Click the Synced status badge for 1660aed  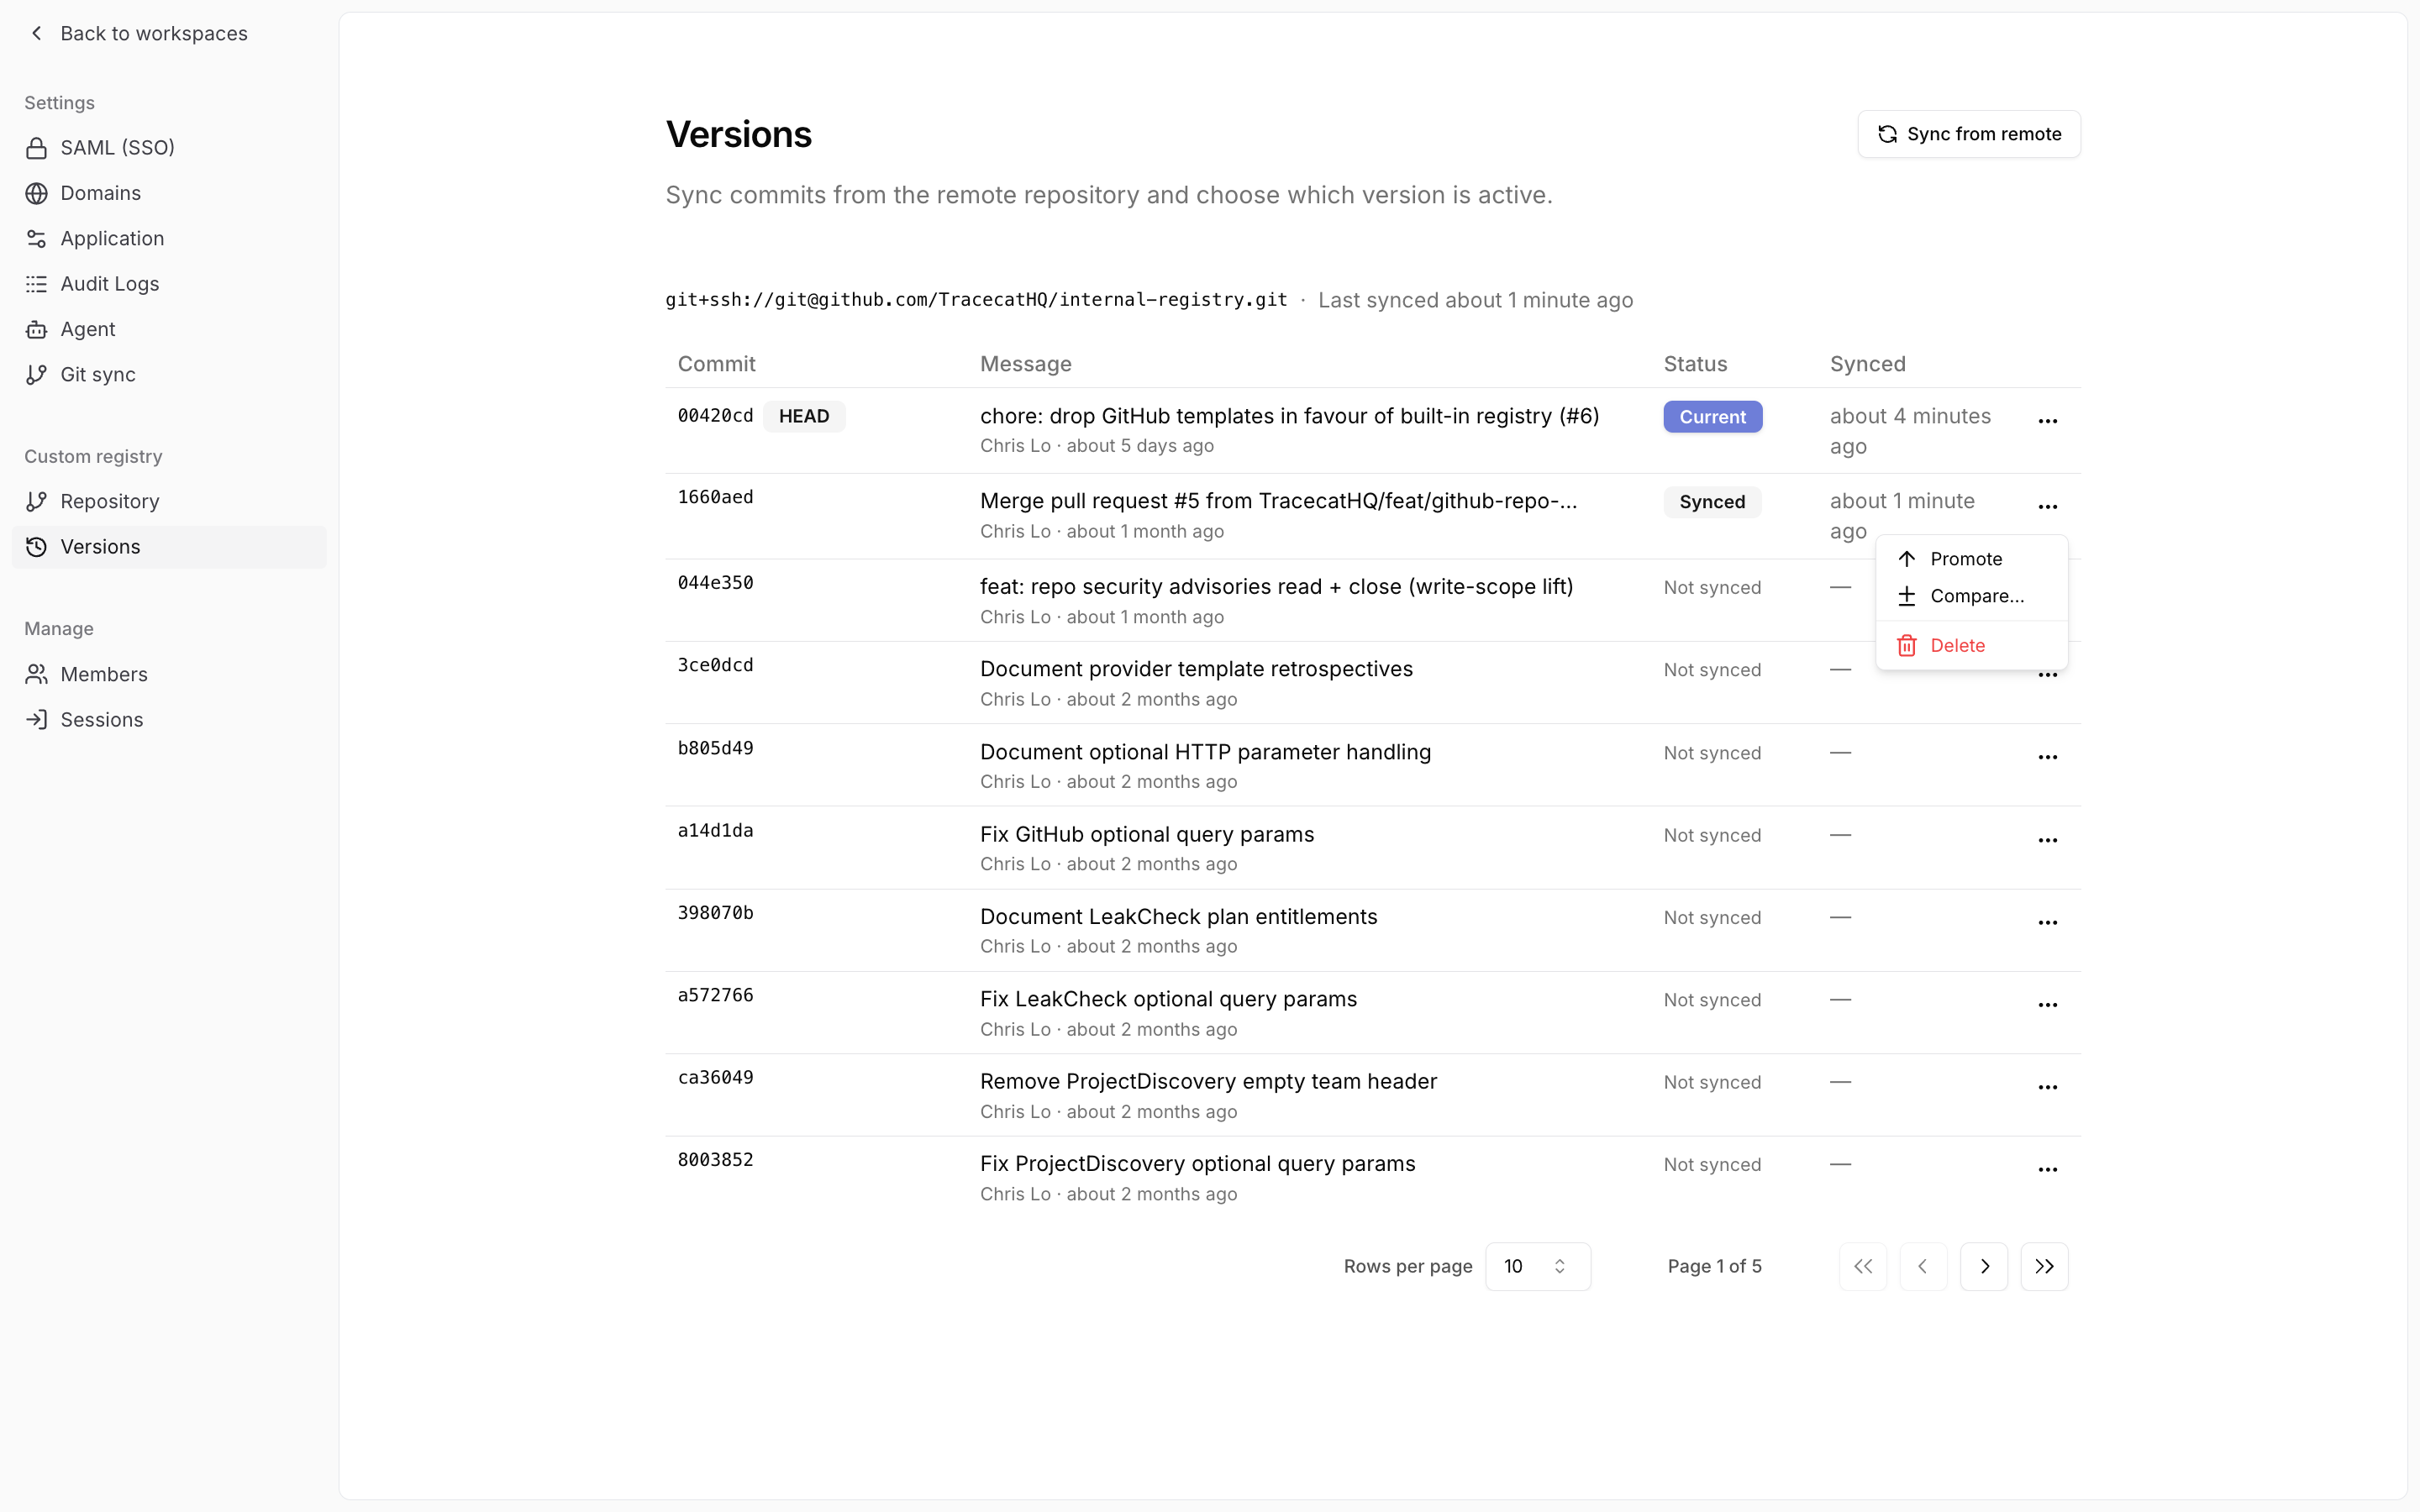(x=1712, y=502)
